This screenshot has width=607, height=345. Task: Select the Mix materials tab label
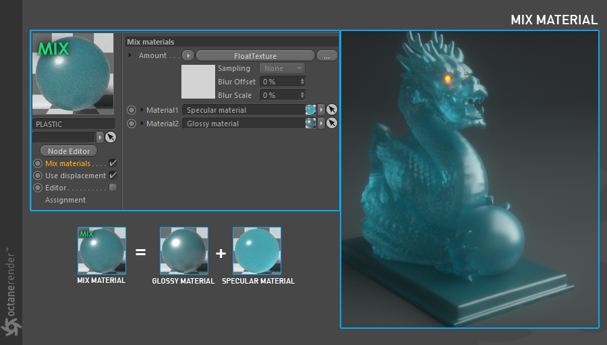(x=67, y=163)
